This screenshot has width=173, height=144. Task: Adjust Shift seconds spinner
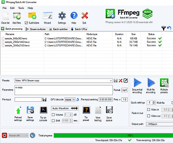click(x=71, y=121)
